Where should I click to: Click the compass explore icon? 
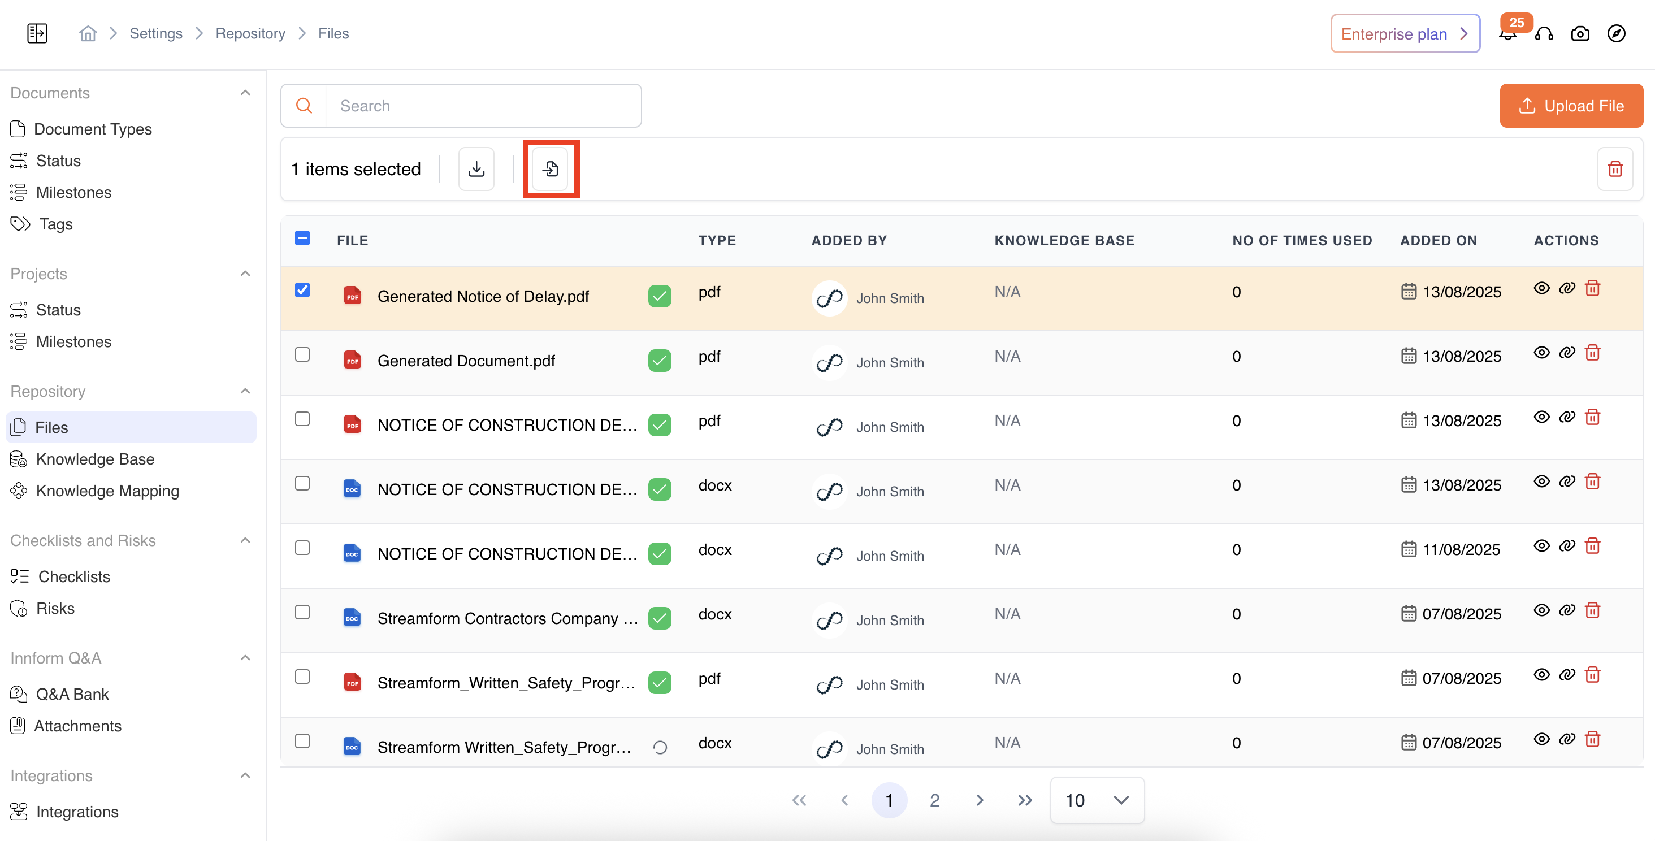[1616, 33]
